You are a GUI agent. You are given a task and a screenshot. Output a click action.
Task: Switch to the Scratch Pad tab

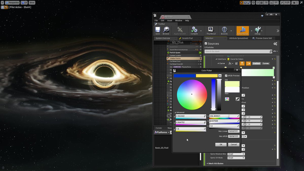(x=187, y=38)
